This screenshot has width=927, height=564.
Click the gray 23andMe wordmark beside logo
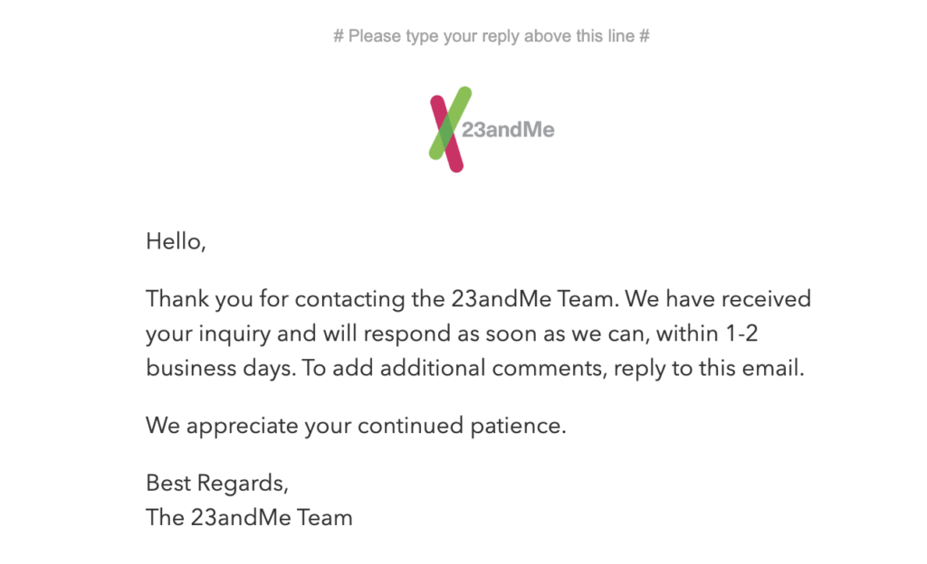pyautogui.click(x=508, y=129)
